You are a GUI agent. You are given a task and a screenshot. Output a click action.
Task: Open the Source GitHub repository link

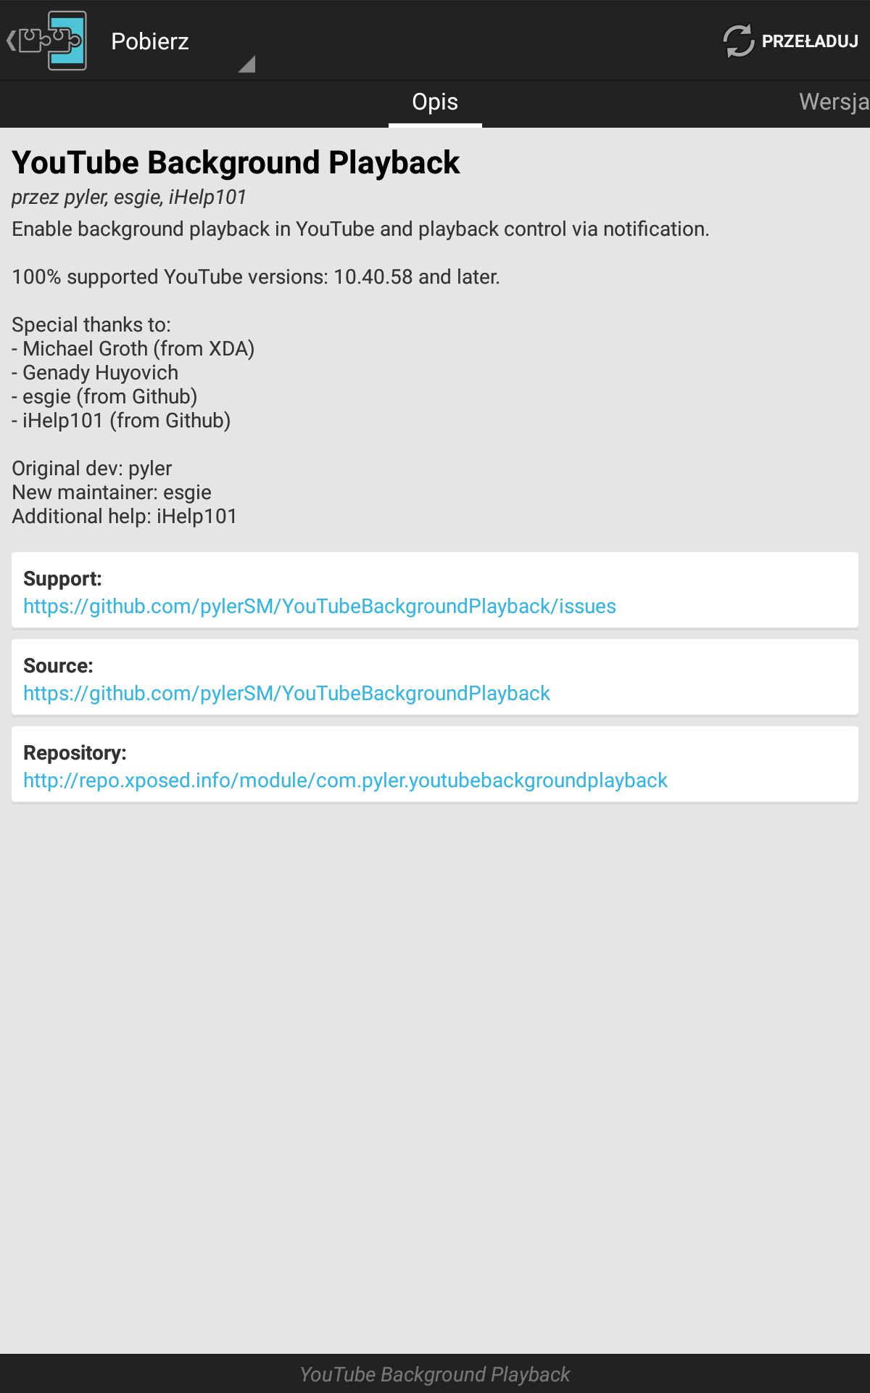pos(286,694)
